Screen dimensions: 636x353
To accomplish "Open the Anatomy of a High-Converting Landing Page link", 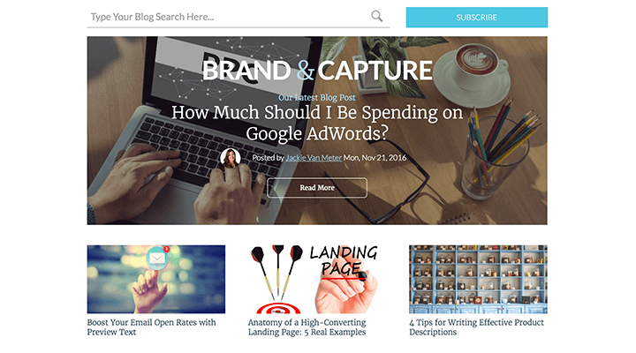I will 307,327.
